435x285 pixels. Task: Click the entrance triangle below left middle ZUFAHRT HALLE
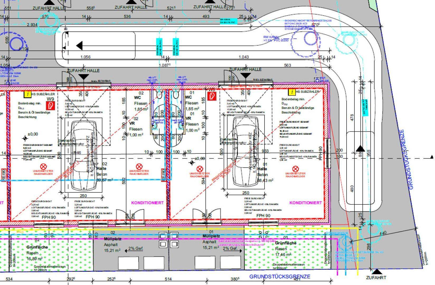click(84, 77)
